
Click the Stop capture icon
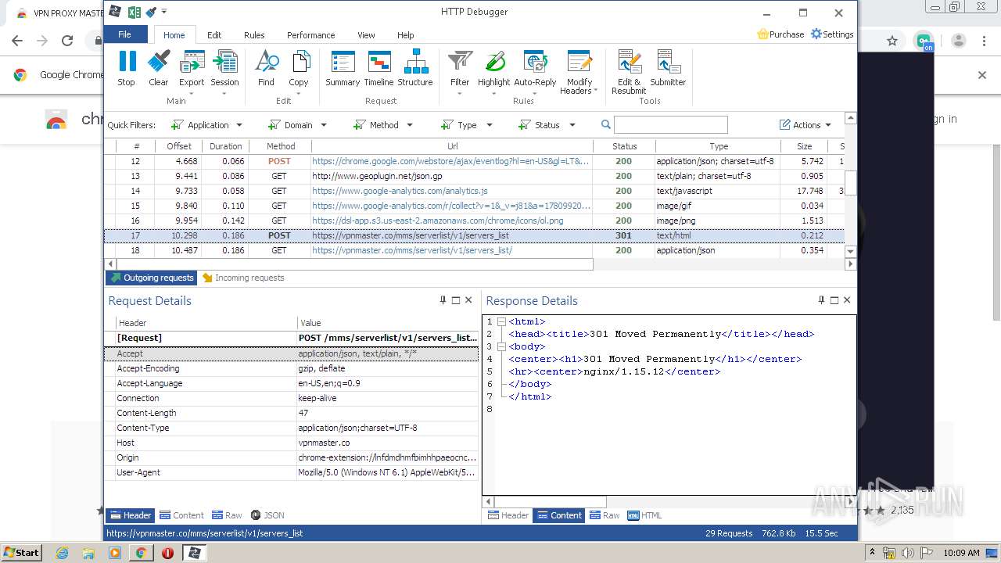tap(126, 68)
